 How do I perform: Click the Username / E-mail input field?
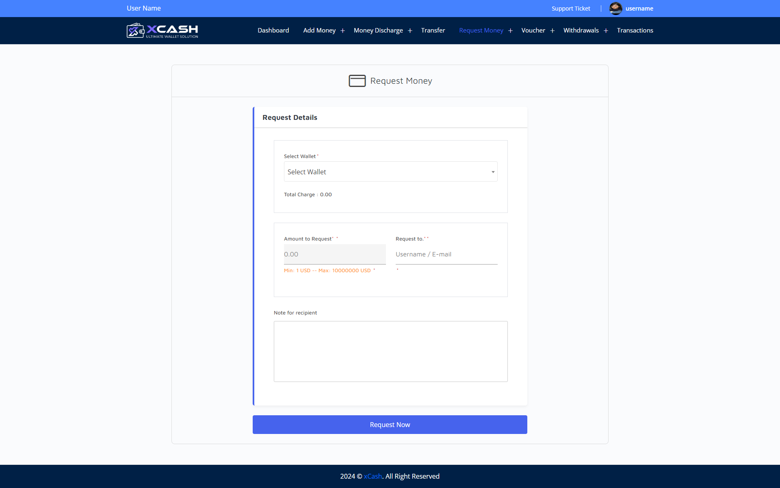(x=446, y=254)
